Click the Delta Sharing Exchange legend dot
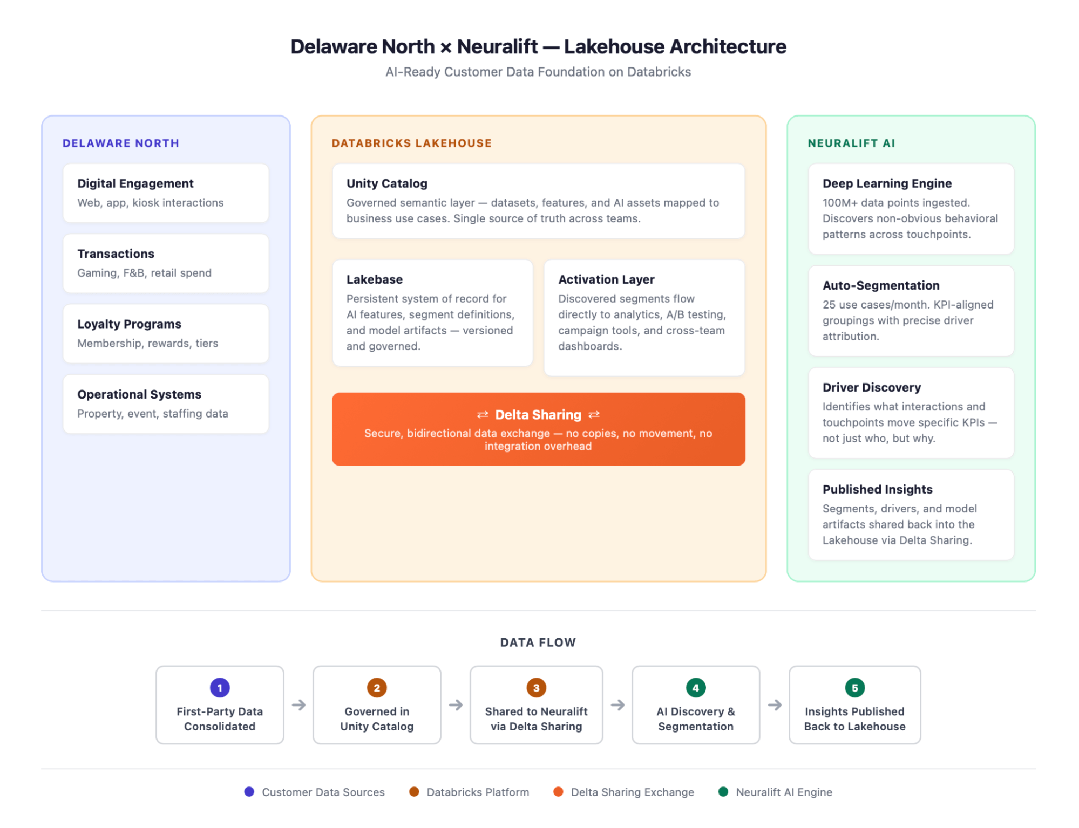This screenshot has height=828, width=1079. point(558,792)
